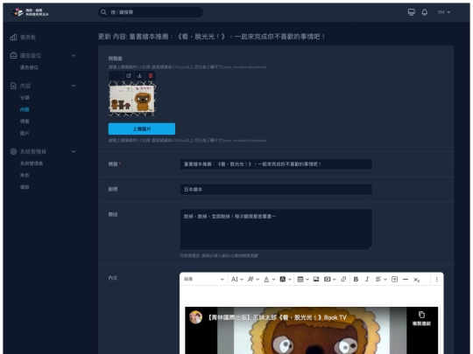473x354 pixels.
Task: Insert image in the editor toolbar
Action: 316,280
